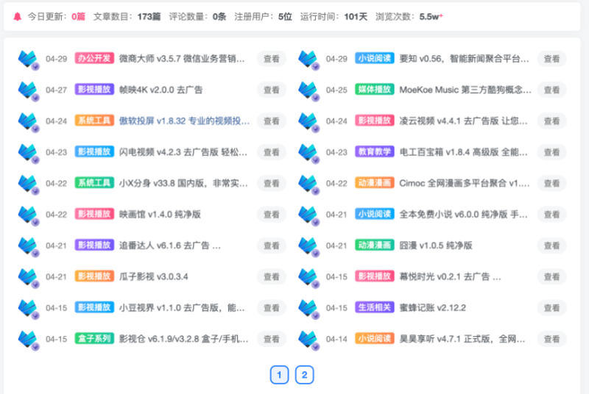Open article 影视仓 v6.1.9/v3.2.8 盒子/手机
589x394 pixels.
(x=183, y=339)
